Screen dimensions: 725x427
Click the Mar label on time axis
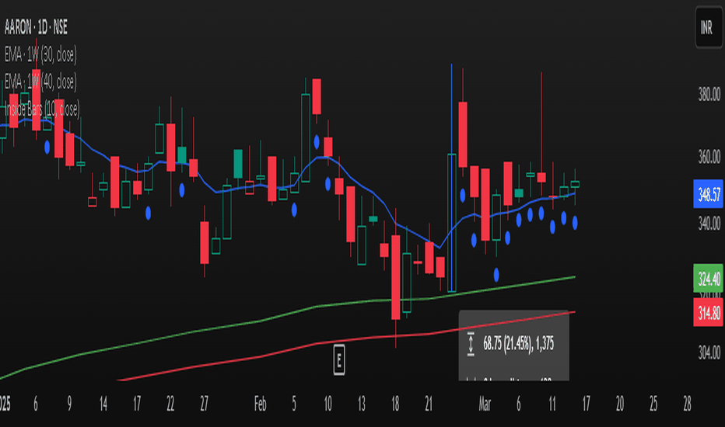485,404
